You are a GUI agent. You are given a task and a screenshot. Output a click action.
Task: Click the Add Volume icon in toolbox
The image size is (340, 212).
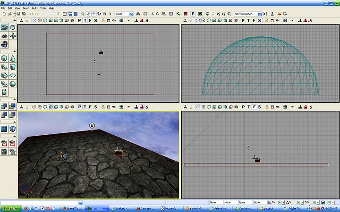pos(13,129)
